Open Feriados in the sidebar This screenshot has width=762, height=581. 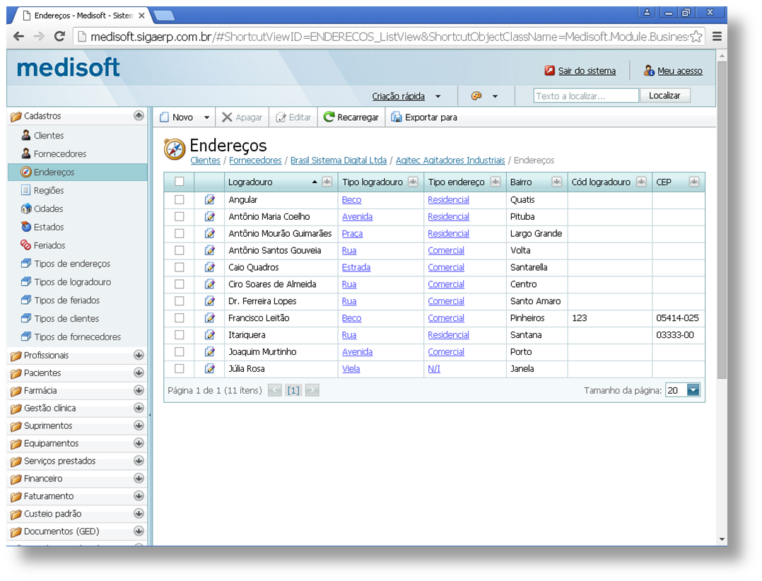coord(49,245)
